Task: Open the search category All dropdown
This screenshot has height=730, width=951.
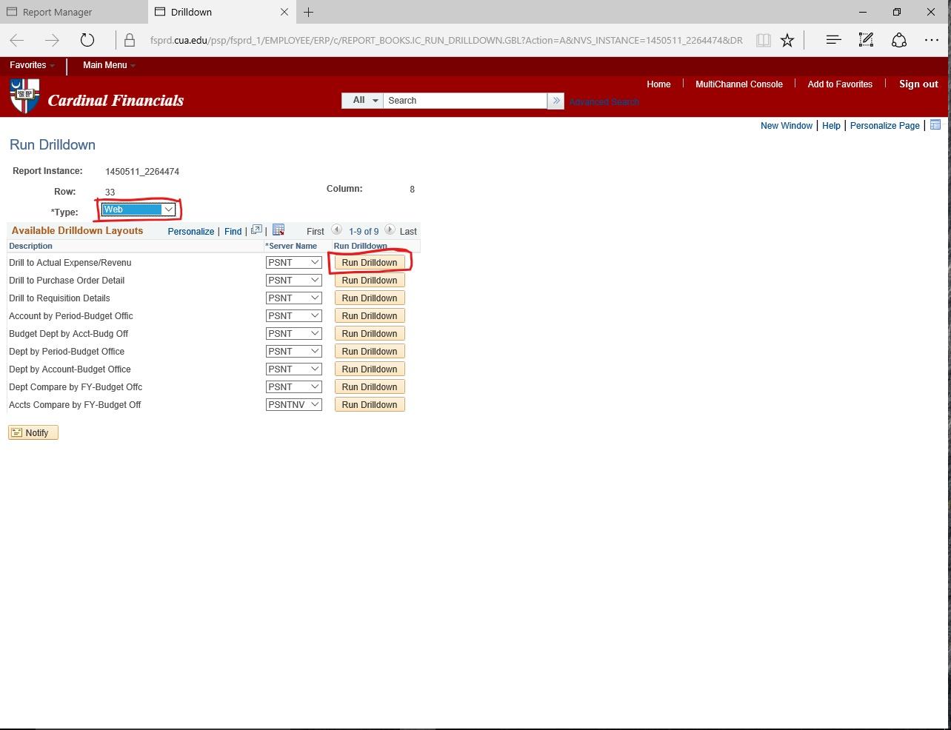Action: 362,101
